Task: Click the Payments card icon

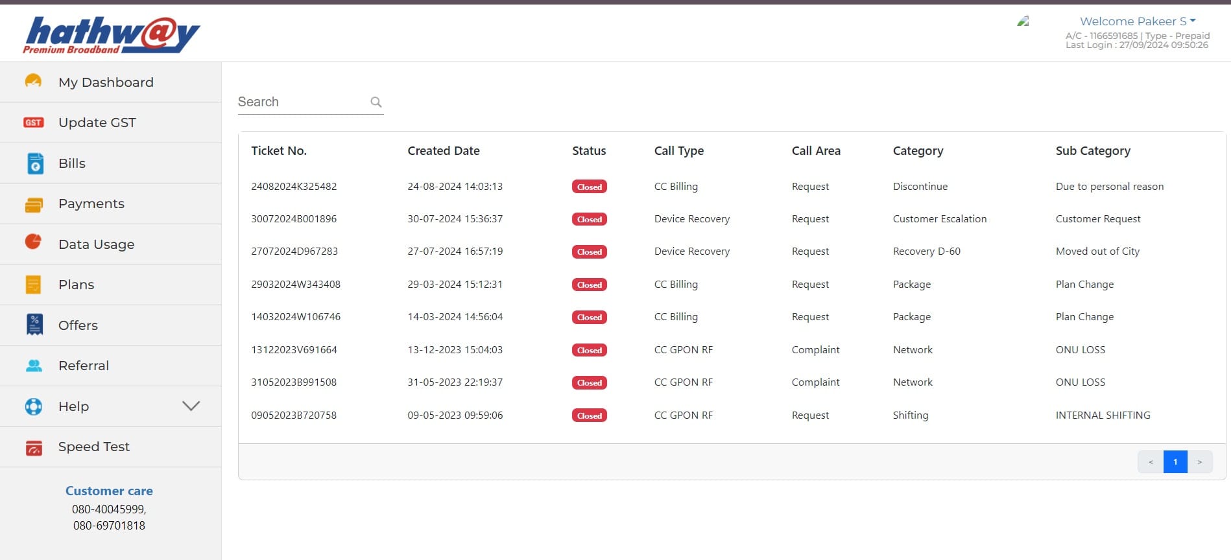Action: 33,204
